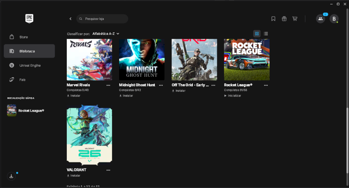Click the Fab icon in sidebar

pyautogui.click(x=12, y=79)
